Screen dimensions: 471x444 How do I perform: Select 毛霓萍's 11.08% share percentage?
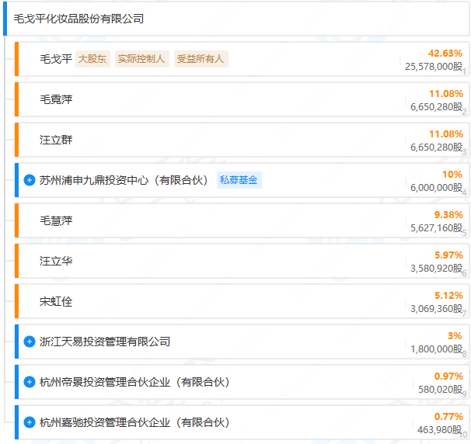446,94
